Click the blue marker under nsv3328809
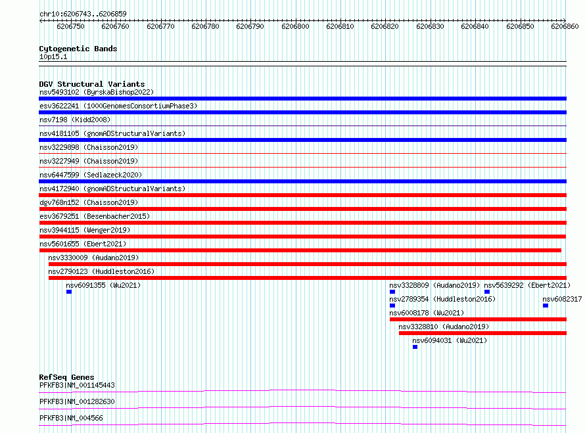 pyautogui.click(x=392, y=292)
